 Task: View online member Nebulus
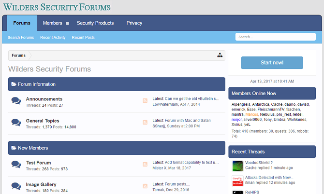(x=267, y=114)
